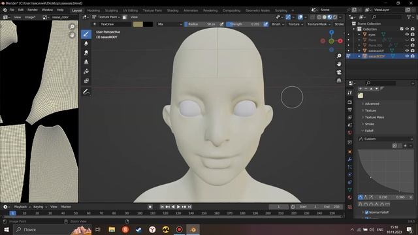Viewport: 418px width, 235px height.
Task: Click the viewport pan hand icon
Action: (x=339, y=64)
